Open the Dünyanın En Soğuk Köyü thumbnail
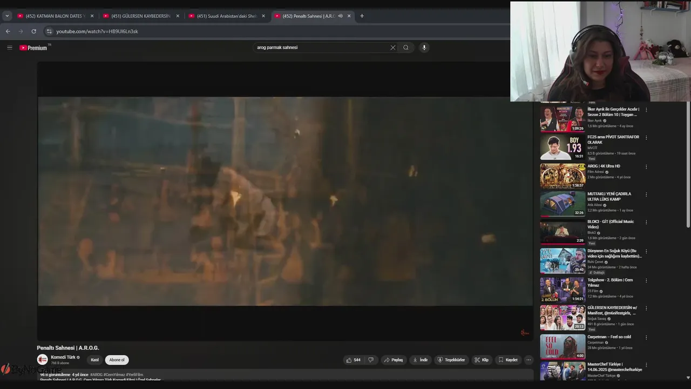The image size is (691, 389). [x=563, y=261]
